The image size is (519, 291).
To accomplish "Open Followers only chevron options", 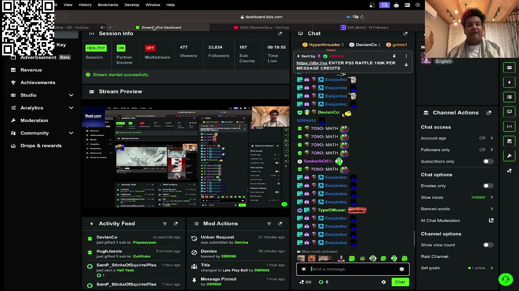I will click(x=491, y=150).
